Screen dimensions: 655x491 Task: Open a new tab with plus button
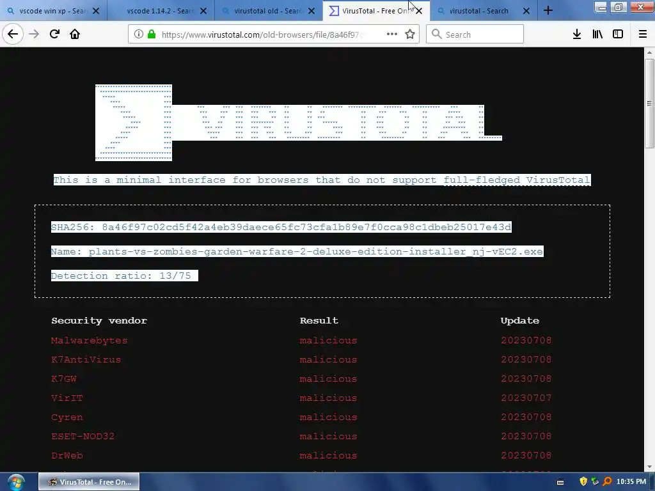pyautogui.click(x=548, y=11)
